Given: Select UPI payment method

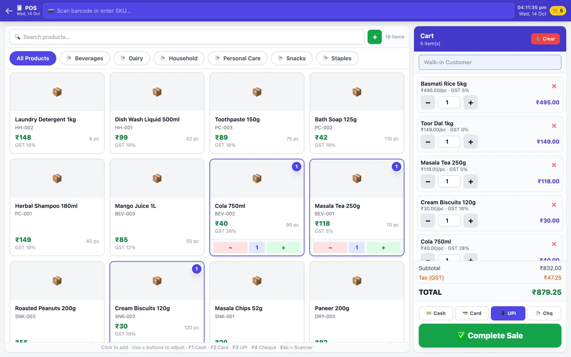Looking at the screenshot, I should click(x=508, y=313).
